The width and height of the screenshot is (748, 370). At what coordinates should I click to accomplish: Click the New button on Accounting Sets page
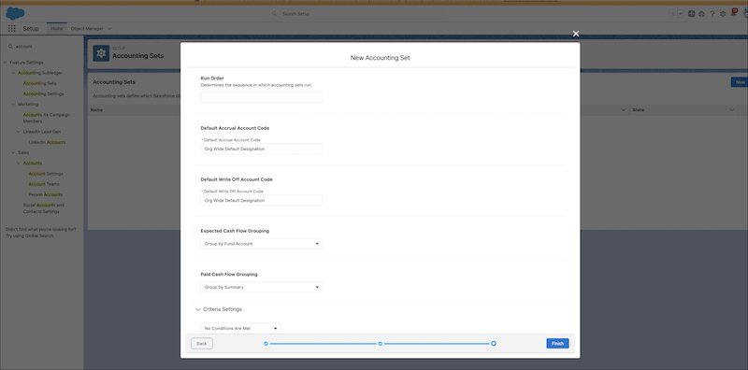(x=740, y=82)
